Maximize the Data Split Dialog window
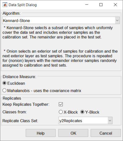This screenshot has height=141, width=123. point(101,5)
